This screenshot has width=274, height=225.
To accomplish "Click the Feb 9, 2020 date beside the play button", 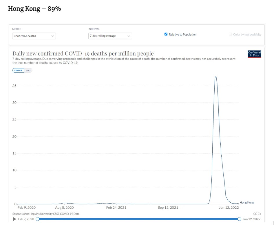I will [27, 219].
